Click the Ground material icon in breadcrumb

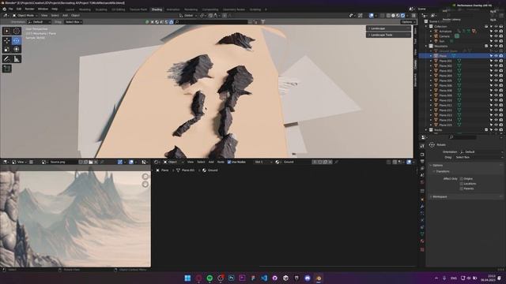click(x=204, y=170)
